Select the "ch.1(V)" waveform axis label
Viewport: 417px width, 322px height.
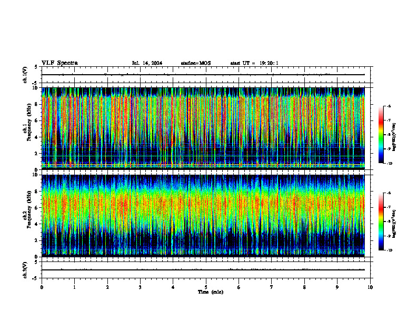25,75
